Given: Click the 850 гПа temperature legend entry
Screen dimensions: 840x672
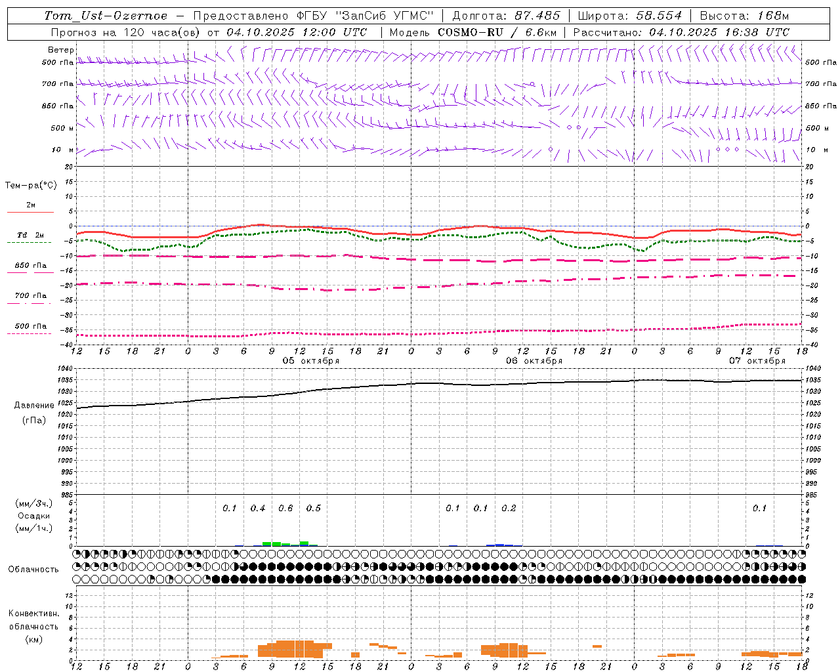Looking at the screenshot, I should click(30, 266).
